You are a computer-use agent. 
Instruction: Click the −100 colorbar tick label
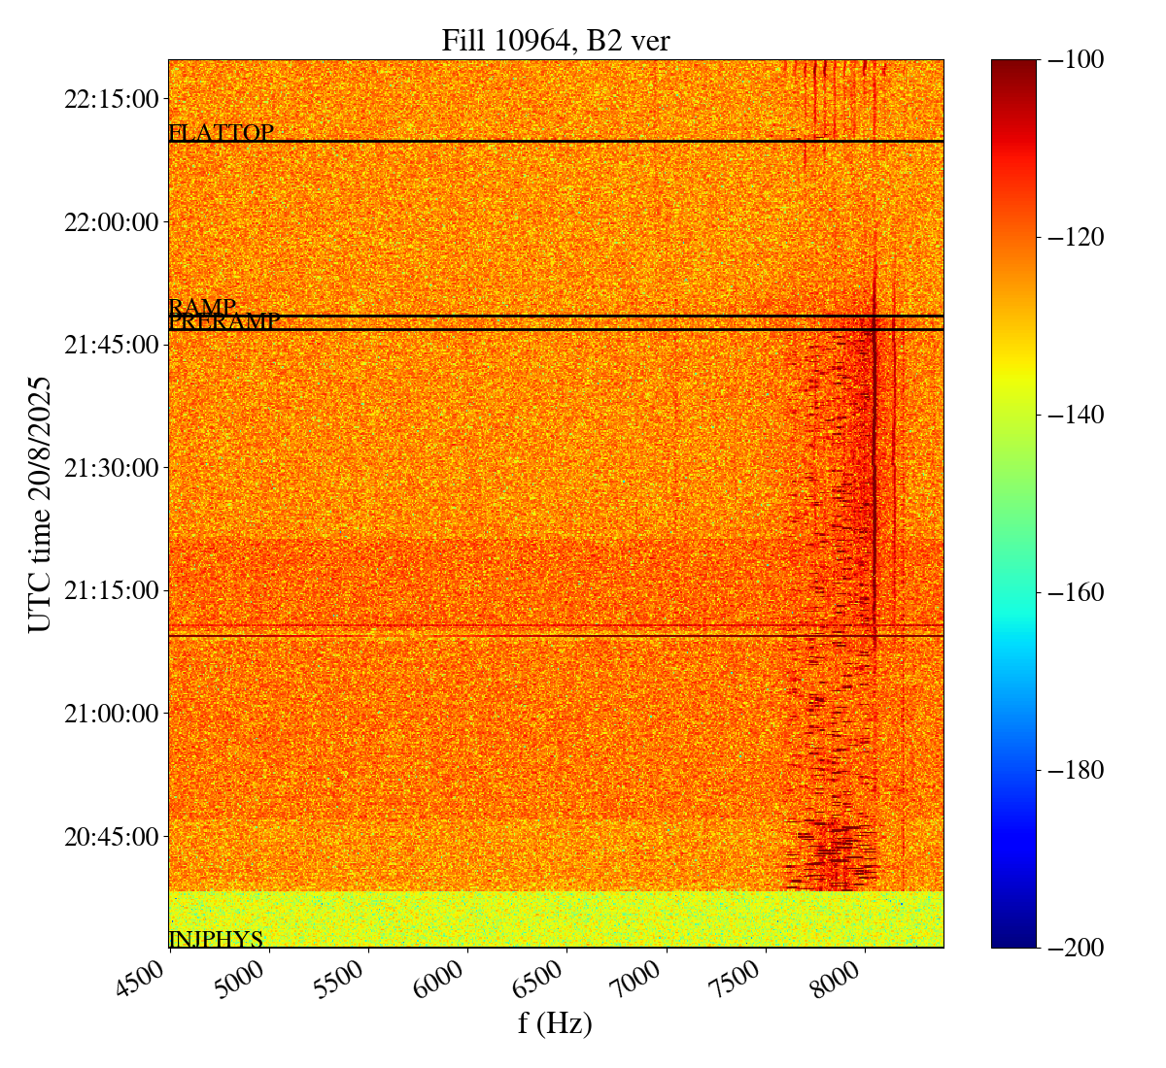click(1076, 59)
